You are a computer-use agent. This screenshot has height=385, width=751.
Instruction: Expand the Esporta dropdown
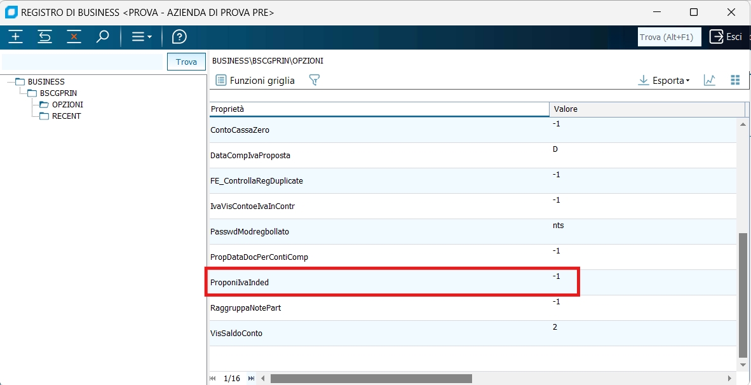664,81
